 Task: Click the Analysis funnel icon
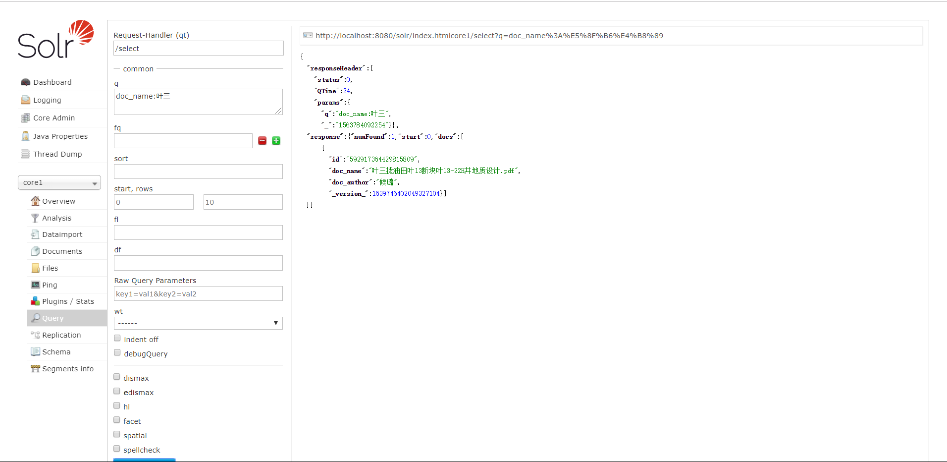(35, 218)
